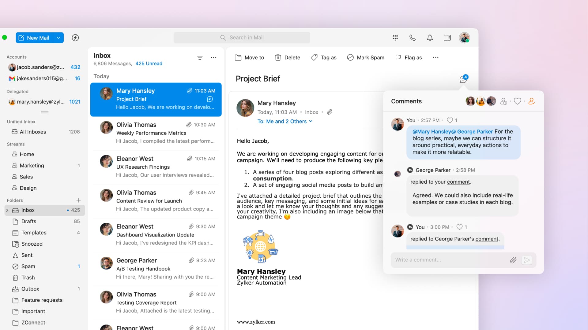This screenshot has height=330, width=588.
Task: Expand the Inbox folder tree arrow
Action: pyautogui.click(x=7, y=210)
